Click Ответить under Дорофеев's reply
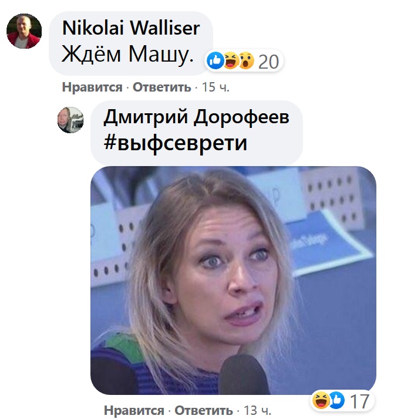 point(204,410)
